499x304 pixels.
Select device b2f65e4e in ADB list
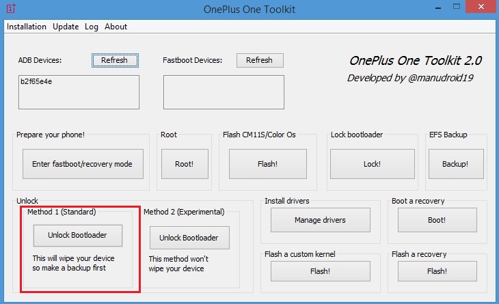36,82
